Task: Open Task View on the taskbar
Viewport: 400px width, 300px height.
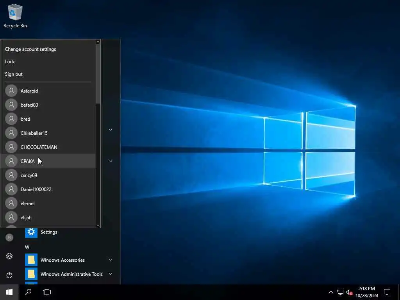Action: pyautogui.click(x=47, y=292)
